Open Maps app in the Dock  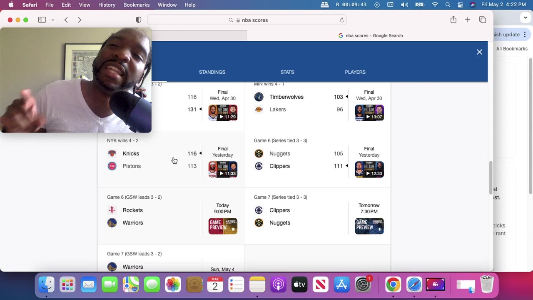tap(131, 285)
